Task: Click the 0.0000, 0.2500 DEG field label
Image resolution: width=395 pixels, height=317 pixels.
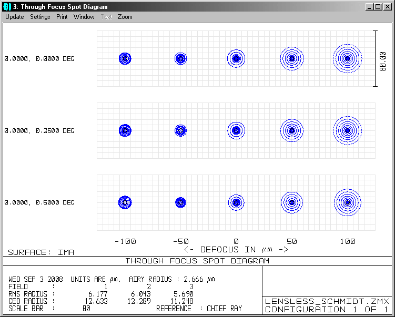Action: [x=39, y=131]
